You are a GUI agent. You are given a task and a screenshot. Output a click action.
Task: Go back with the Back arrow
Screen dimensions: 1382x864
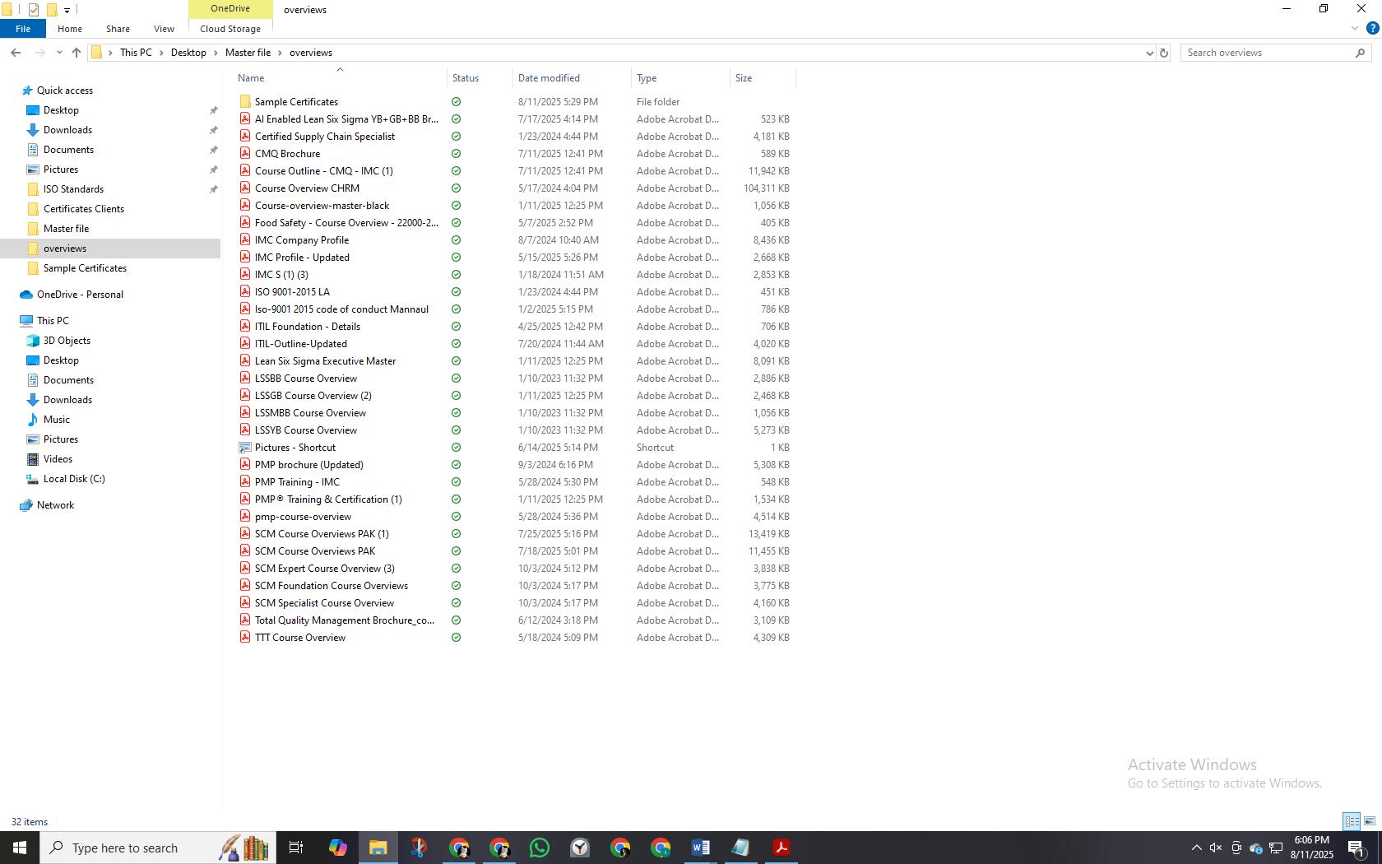click(16, 53)
